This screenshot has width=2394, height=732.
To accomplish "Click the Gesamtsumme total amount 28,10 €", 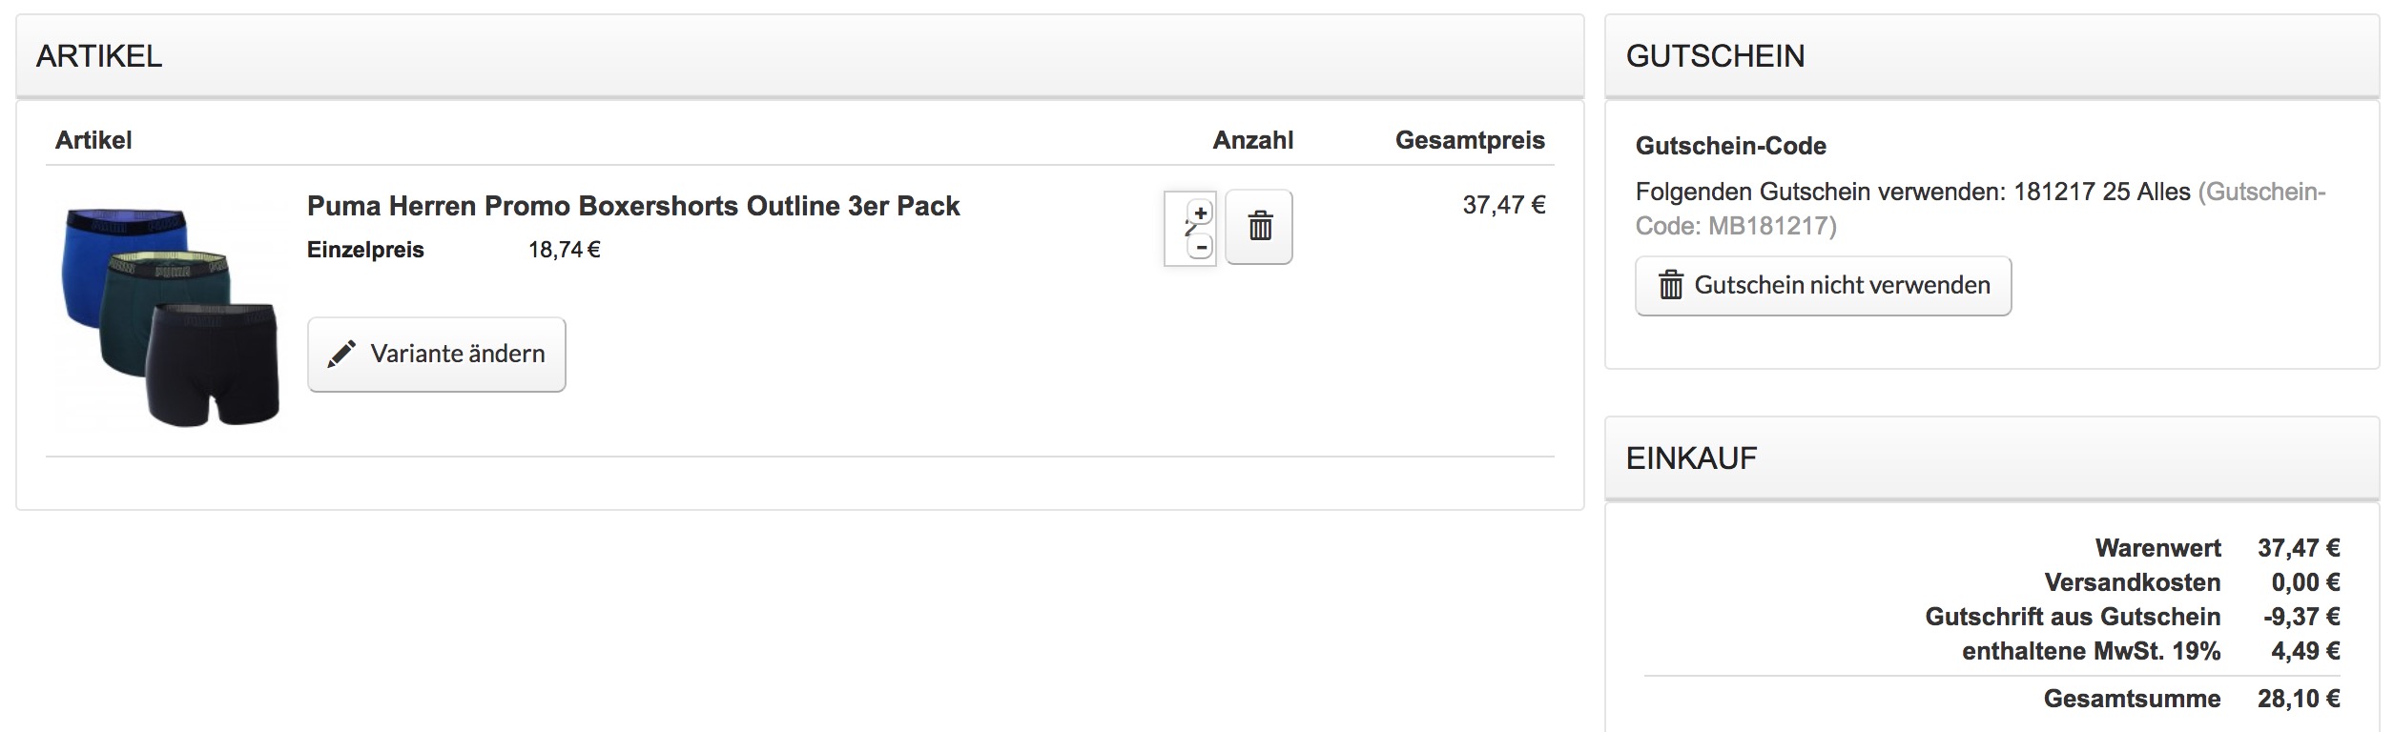I will pyautogui.click(x=2298, y=699).
